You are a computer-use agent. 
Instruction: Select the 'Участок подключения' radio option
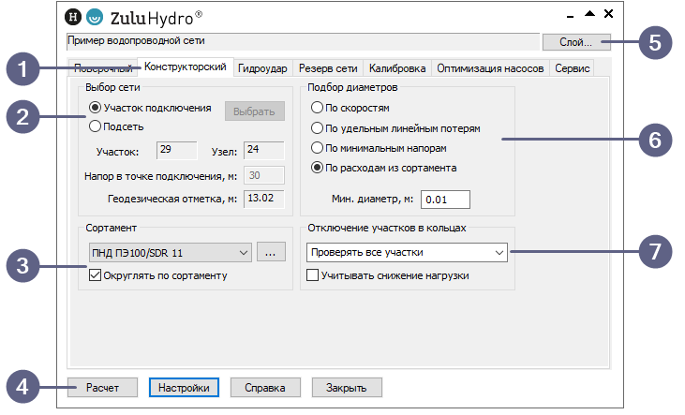[95, 108]
